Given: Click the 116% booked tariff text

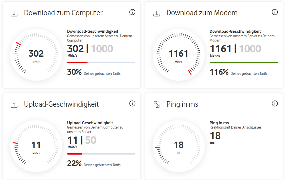Looking at the screenshot, I should 238,73.
